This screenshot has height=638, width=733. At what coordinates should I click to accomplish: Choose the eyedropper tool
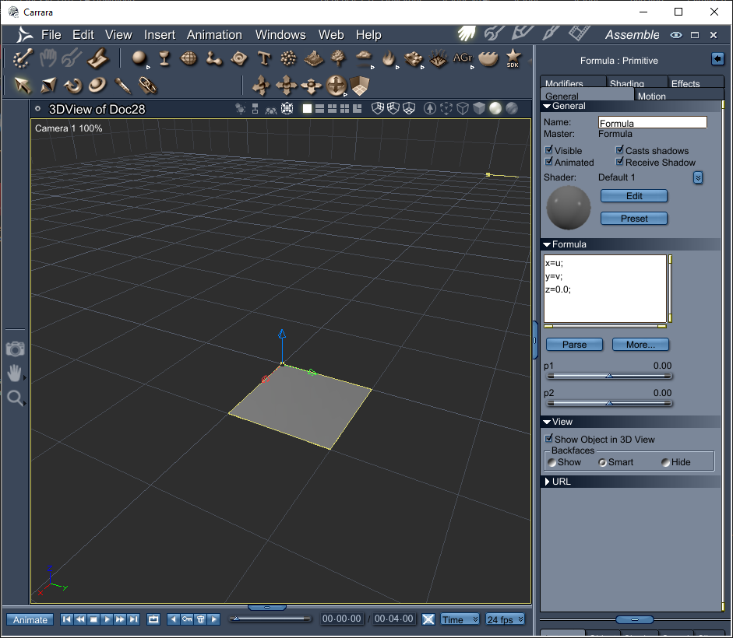click(122, 85)
